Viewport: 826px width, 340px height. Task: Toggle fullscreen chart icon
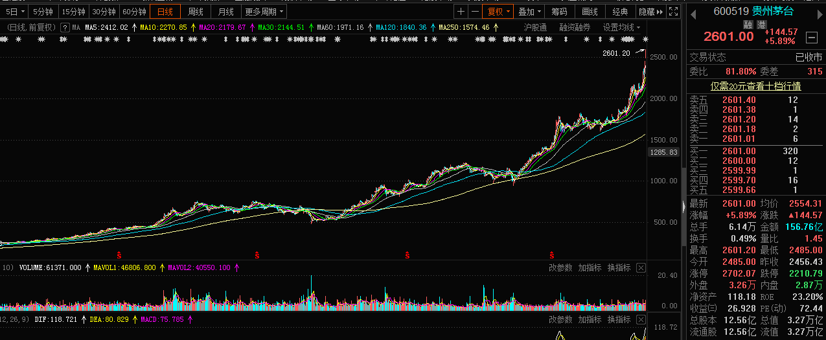[x=673, y=12]
